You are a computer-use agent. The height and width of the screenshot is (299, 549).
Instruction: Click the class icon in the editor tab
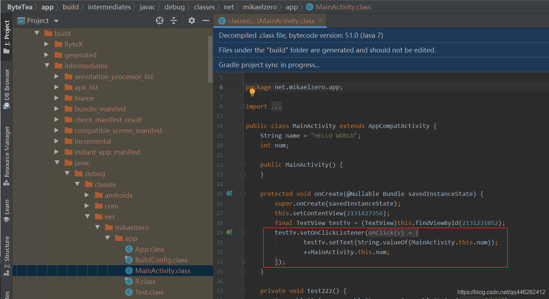pyautogui.click(x=222, y=21)
